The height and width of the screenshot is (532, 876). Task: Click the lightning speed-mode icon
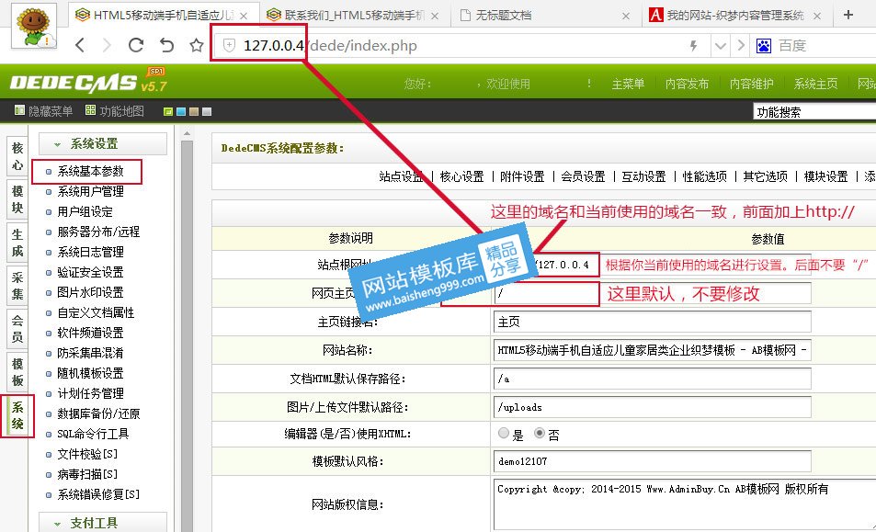pos(693,46)
